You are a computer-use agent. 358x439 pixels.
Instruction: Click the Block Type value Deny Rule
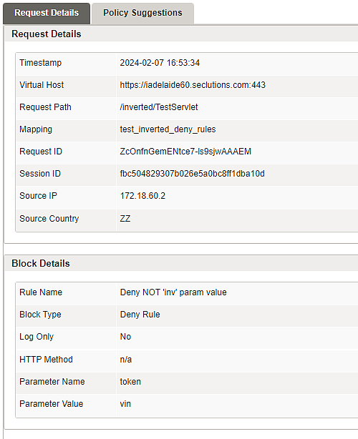(140, 315)
